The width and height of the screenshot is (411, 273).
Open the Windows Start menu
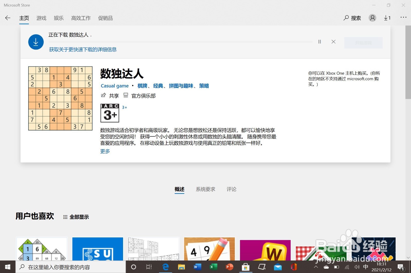(x=8, y=267)
